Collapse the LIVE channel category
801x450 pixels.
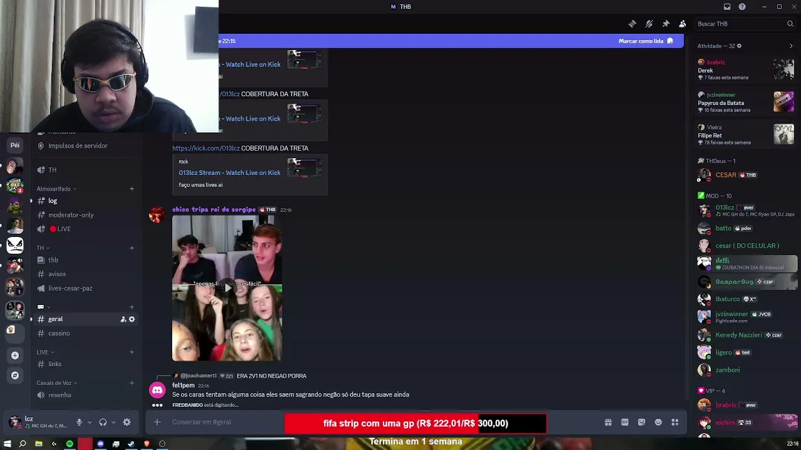44,352
